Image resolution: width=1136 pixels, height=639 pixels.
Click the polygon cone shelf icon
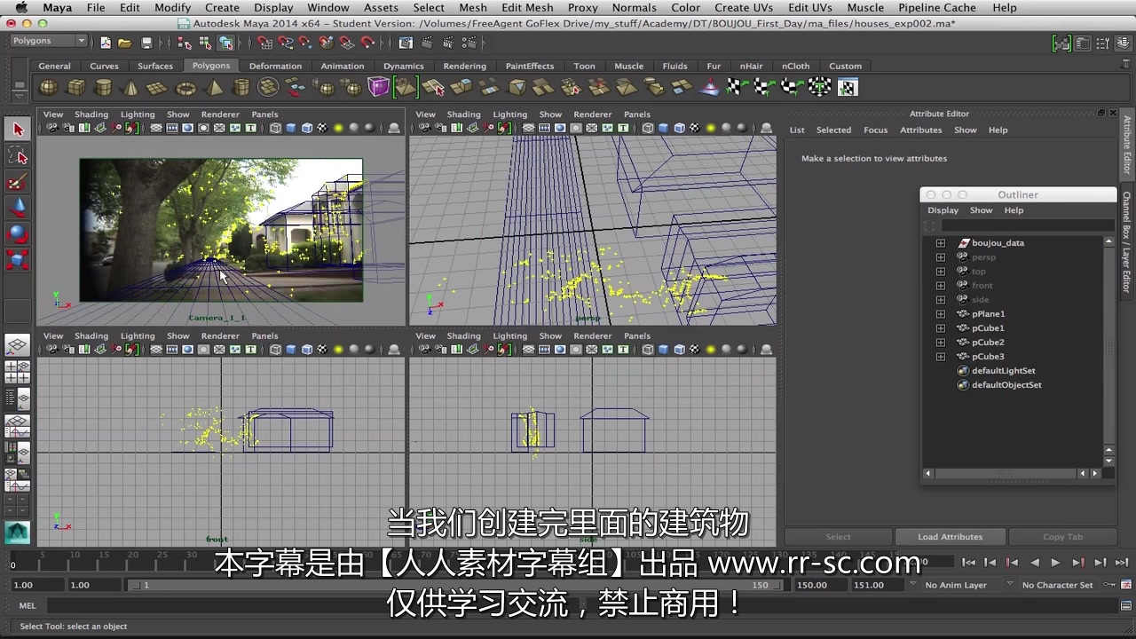pyautogui.click(x=127, y=86)
